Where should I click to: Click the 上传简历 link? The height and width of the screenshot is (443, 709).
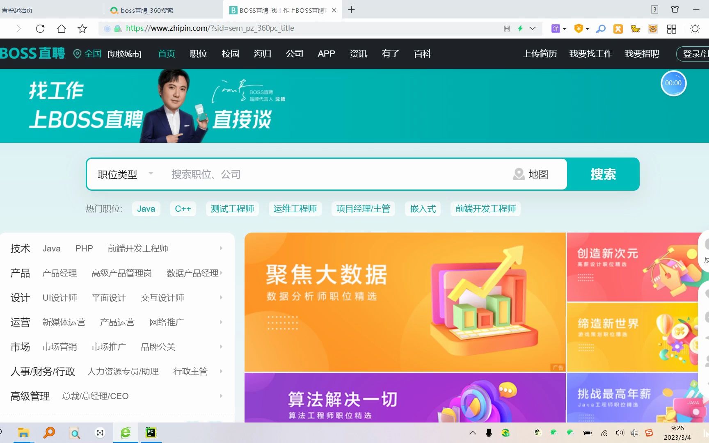pyautogui.click(x=540, y=54)
